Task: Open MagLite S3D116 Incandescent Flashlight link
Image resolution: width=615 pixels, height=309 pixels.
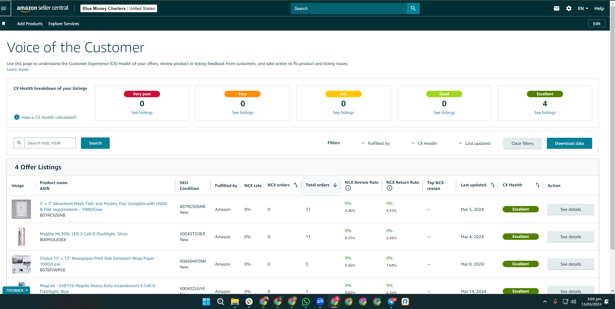Action: [97, 288]
